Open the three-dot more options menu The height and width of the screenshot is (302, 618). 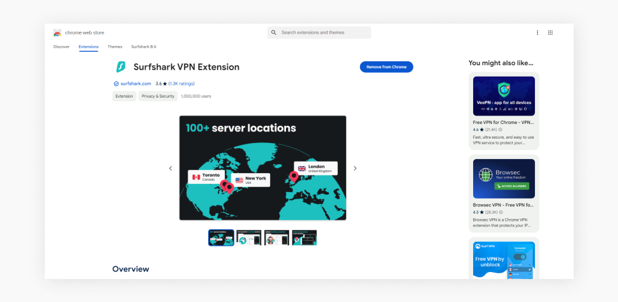[537, 33]
